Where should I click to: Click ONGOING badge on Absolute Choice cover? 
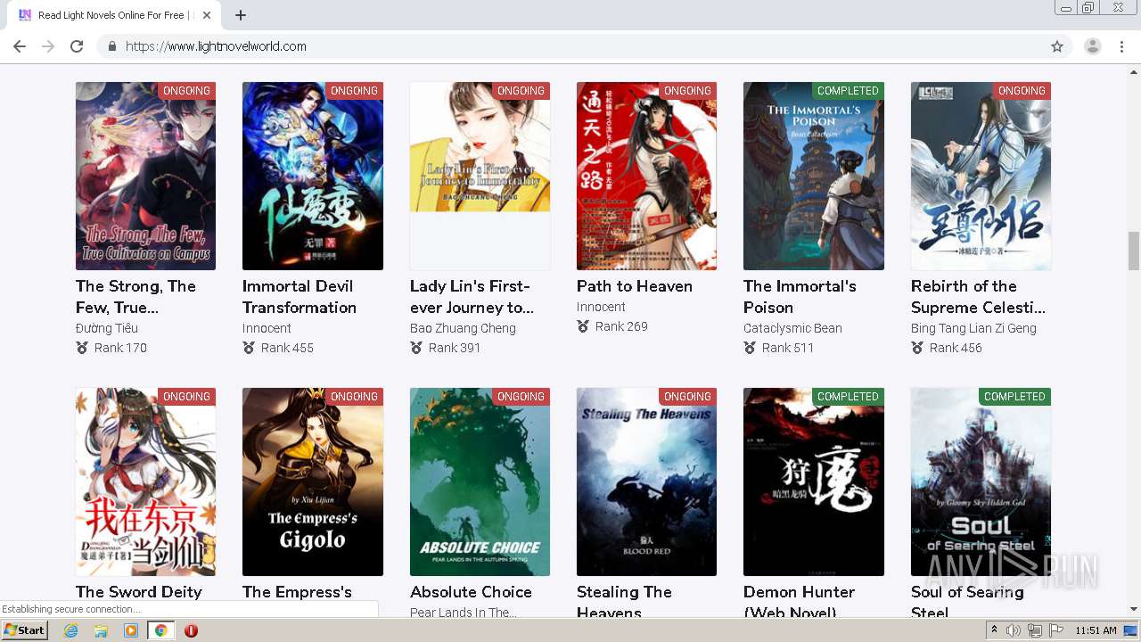pyautogui.click(x=521, y=397)
